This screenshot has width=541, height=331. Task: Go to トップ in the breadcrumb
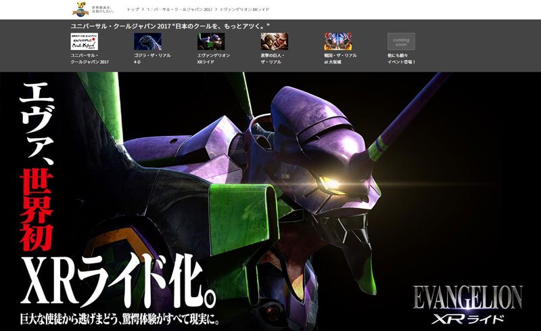click(x=133, y=9)
